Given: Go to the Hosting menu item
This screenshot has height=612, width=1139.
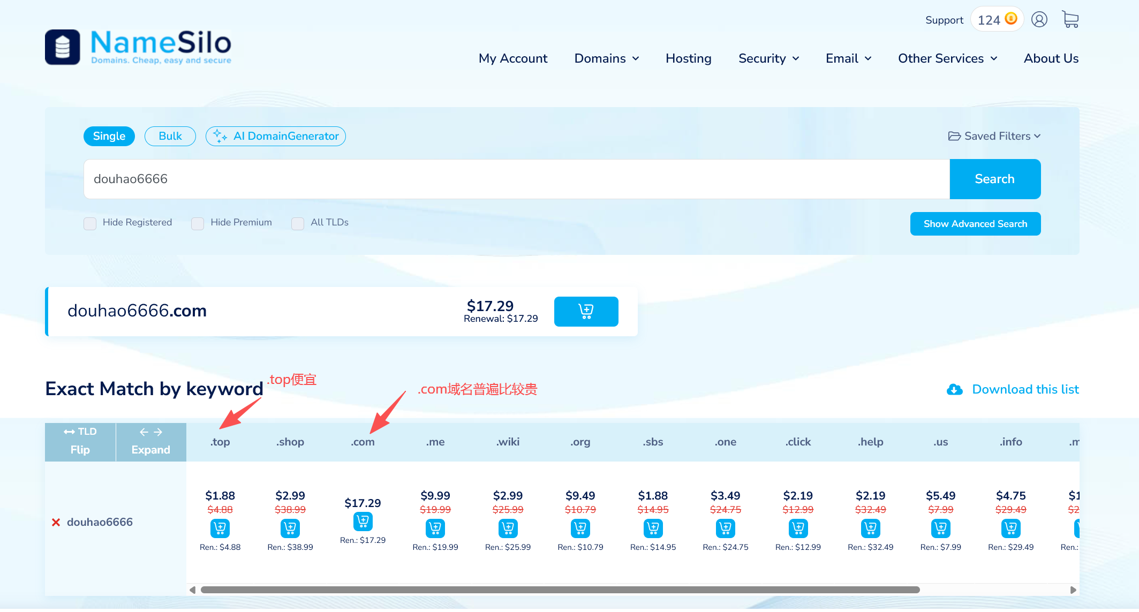Looking at the screenshot, I should [x=688, y=58].
